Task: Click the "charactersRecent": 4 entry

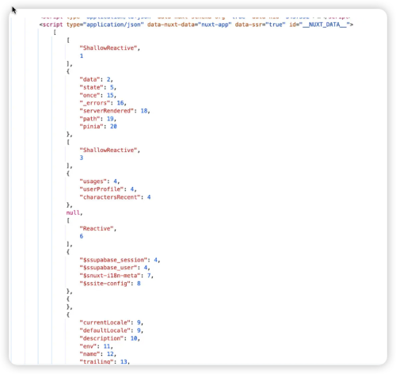Action: point(115,197)
